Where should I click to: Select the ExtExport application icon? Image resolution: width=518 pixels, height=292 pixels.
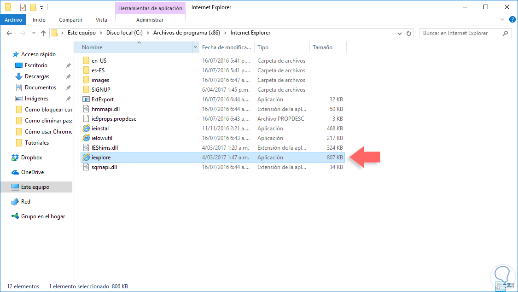coord(86,99)
